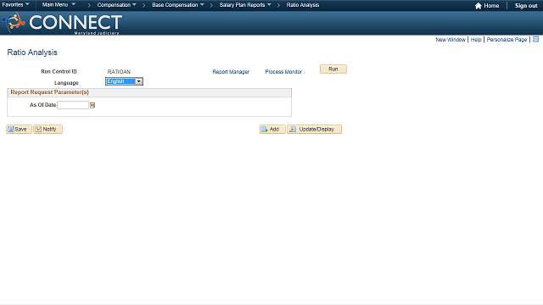Open the Process Monitor link
This screenshot has width=543, height=305.
(x=283, y=72)
